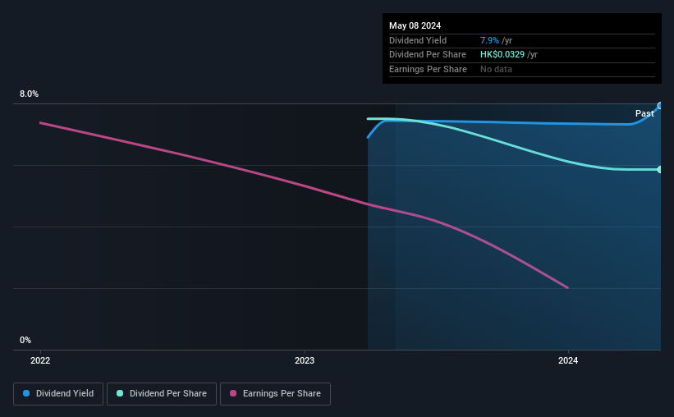
Task: Click the Past label on chart
Action: pyautogui.click(x=644, y=113)
